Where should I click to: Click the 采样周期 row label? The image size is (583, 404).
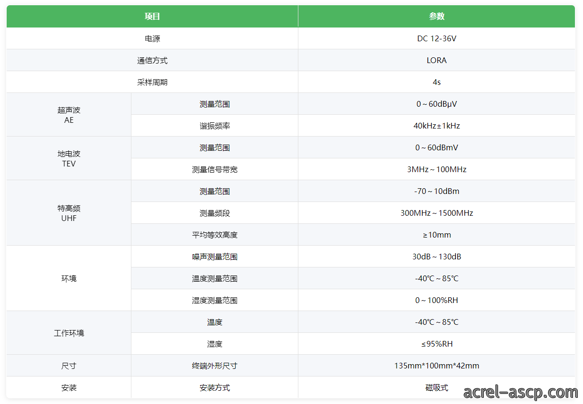click(152, 82)
